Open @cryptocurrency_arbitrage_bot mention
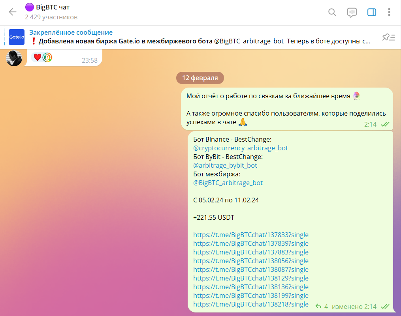 241,148
